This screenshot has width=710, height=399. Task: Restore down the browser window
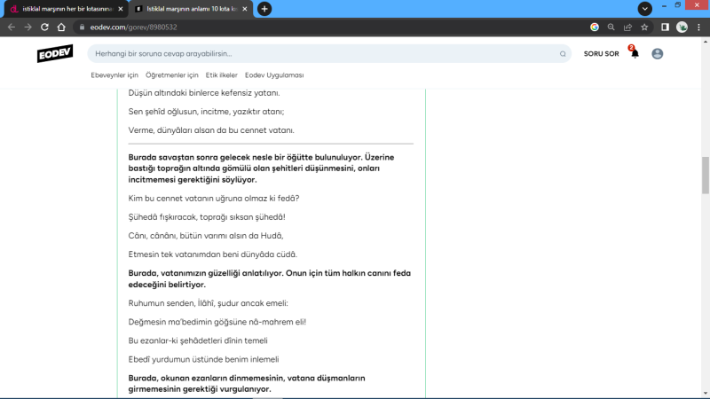[678, 5]
